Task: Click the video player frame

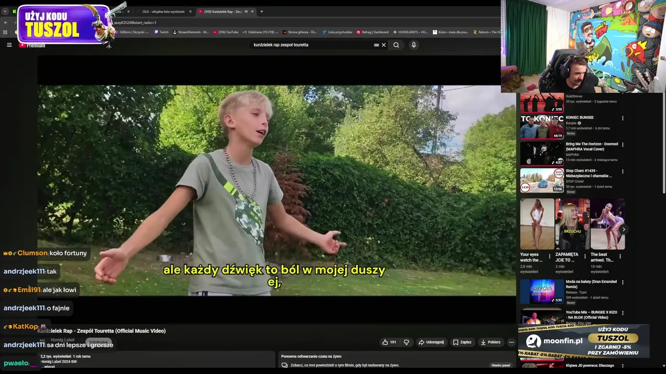Action: (x=276, y=190)
